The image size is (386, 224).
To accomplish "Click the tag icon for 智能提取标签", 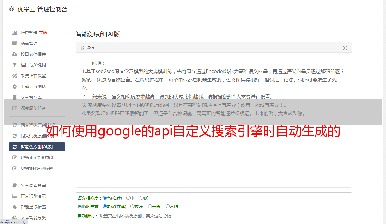I will [14, 207].
